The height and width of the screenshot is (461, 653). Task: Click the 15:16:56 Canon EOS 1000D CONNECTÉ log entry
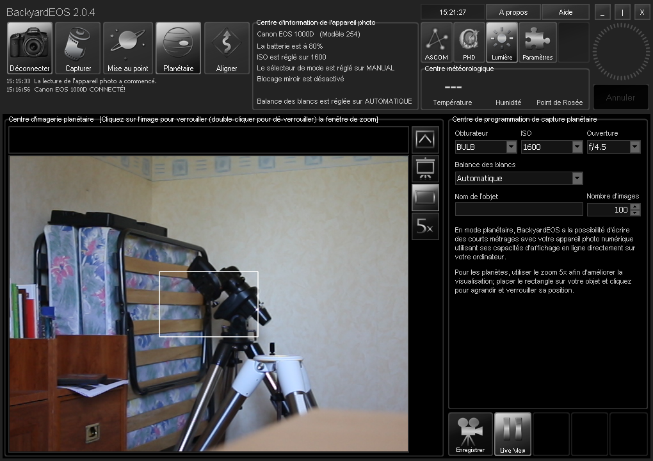point(66,89)
